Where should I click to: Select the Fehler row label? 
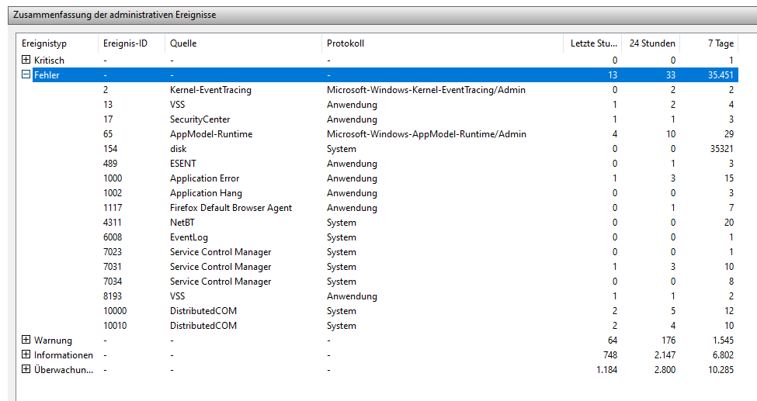(47, 75)
